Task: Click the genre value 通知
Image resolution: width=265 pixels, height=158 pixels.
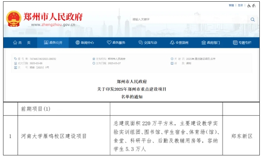Action: click(188, 63)
